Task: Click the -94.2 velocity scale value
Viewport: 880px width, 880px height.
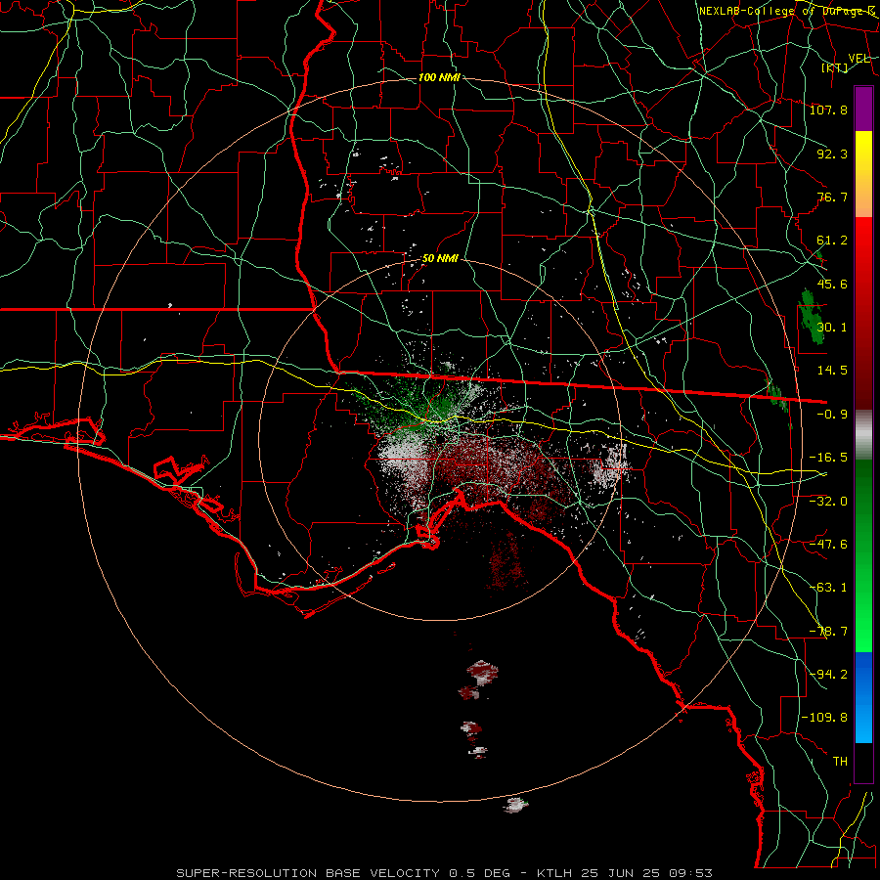Action: click(x=828, y=675)
